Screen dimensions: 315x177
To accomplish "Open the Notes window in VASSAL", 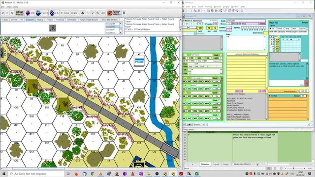I will (x=64, y=13).
